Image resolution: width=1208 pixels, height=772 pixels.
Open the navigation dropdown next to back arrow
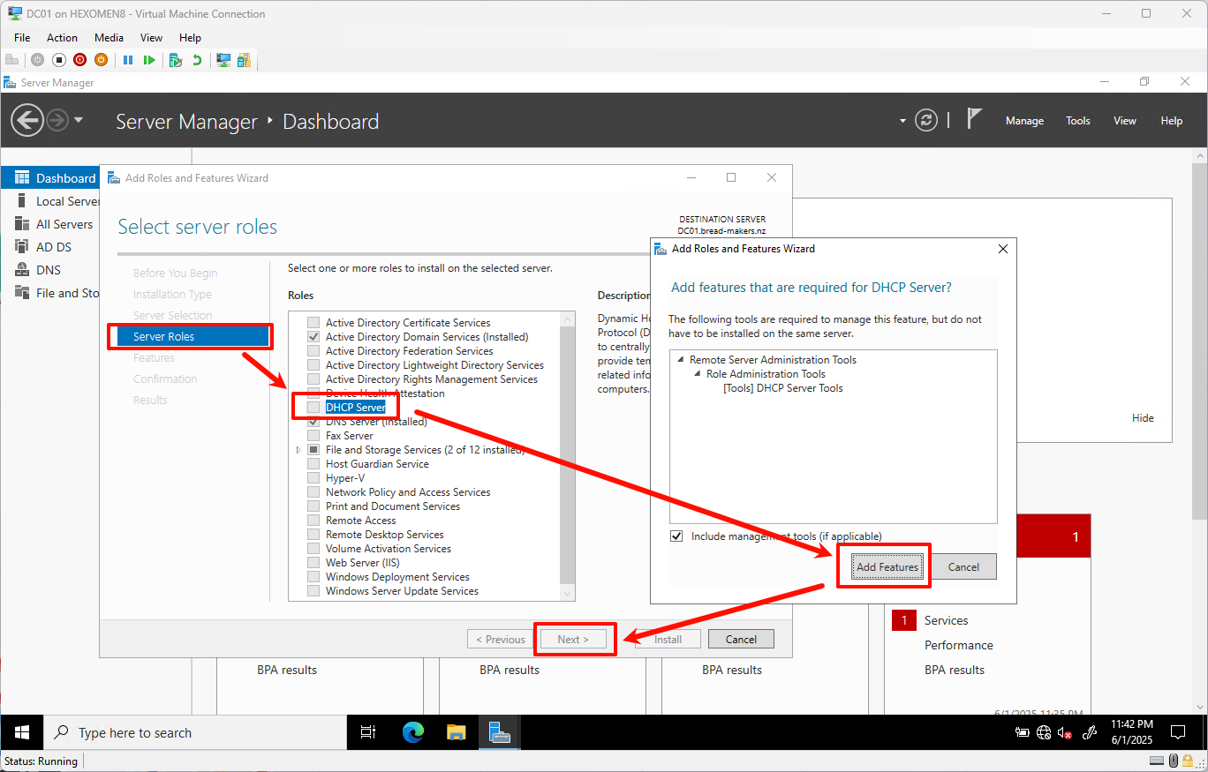click(79, 120)
